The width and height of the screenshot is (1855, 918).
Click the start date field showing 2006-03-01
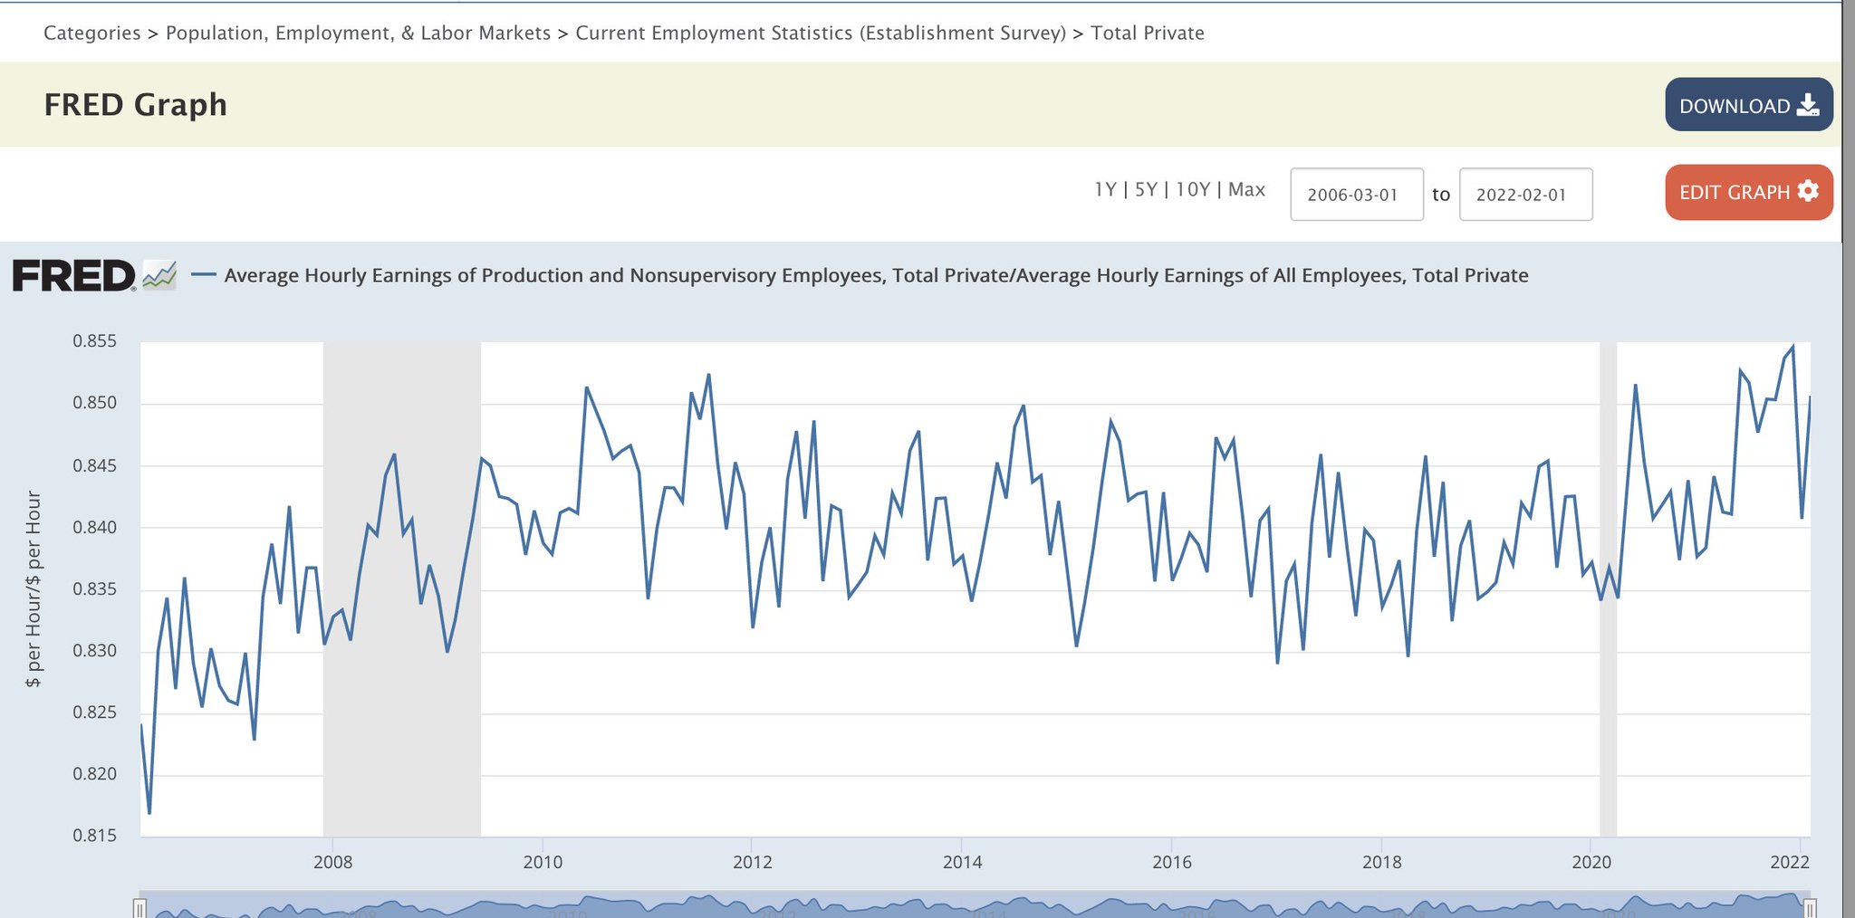[1357, 194]
